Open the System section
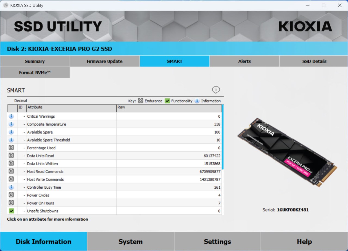 tap(130, 242)
